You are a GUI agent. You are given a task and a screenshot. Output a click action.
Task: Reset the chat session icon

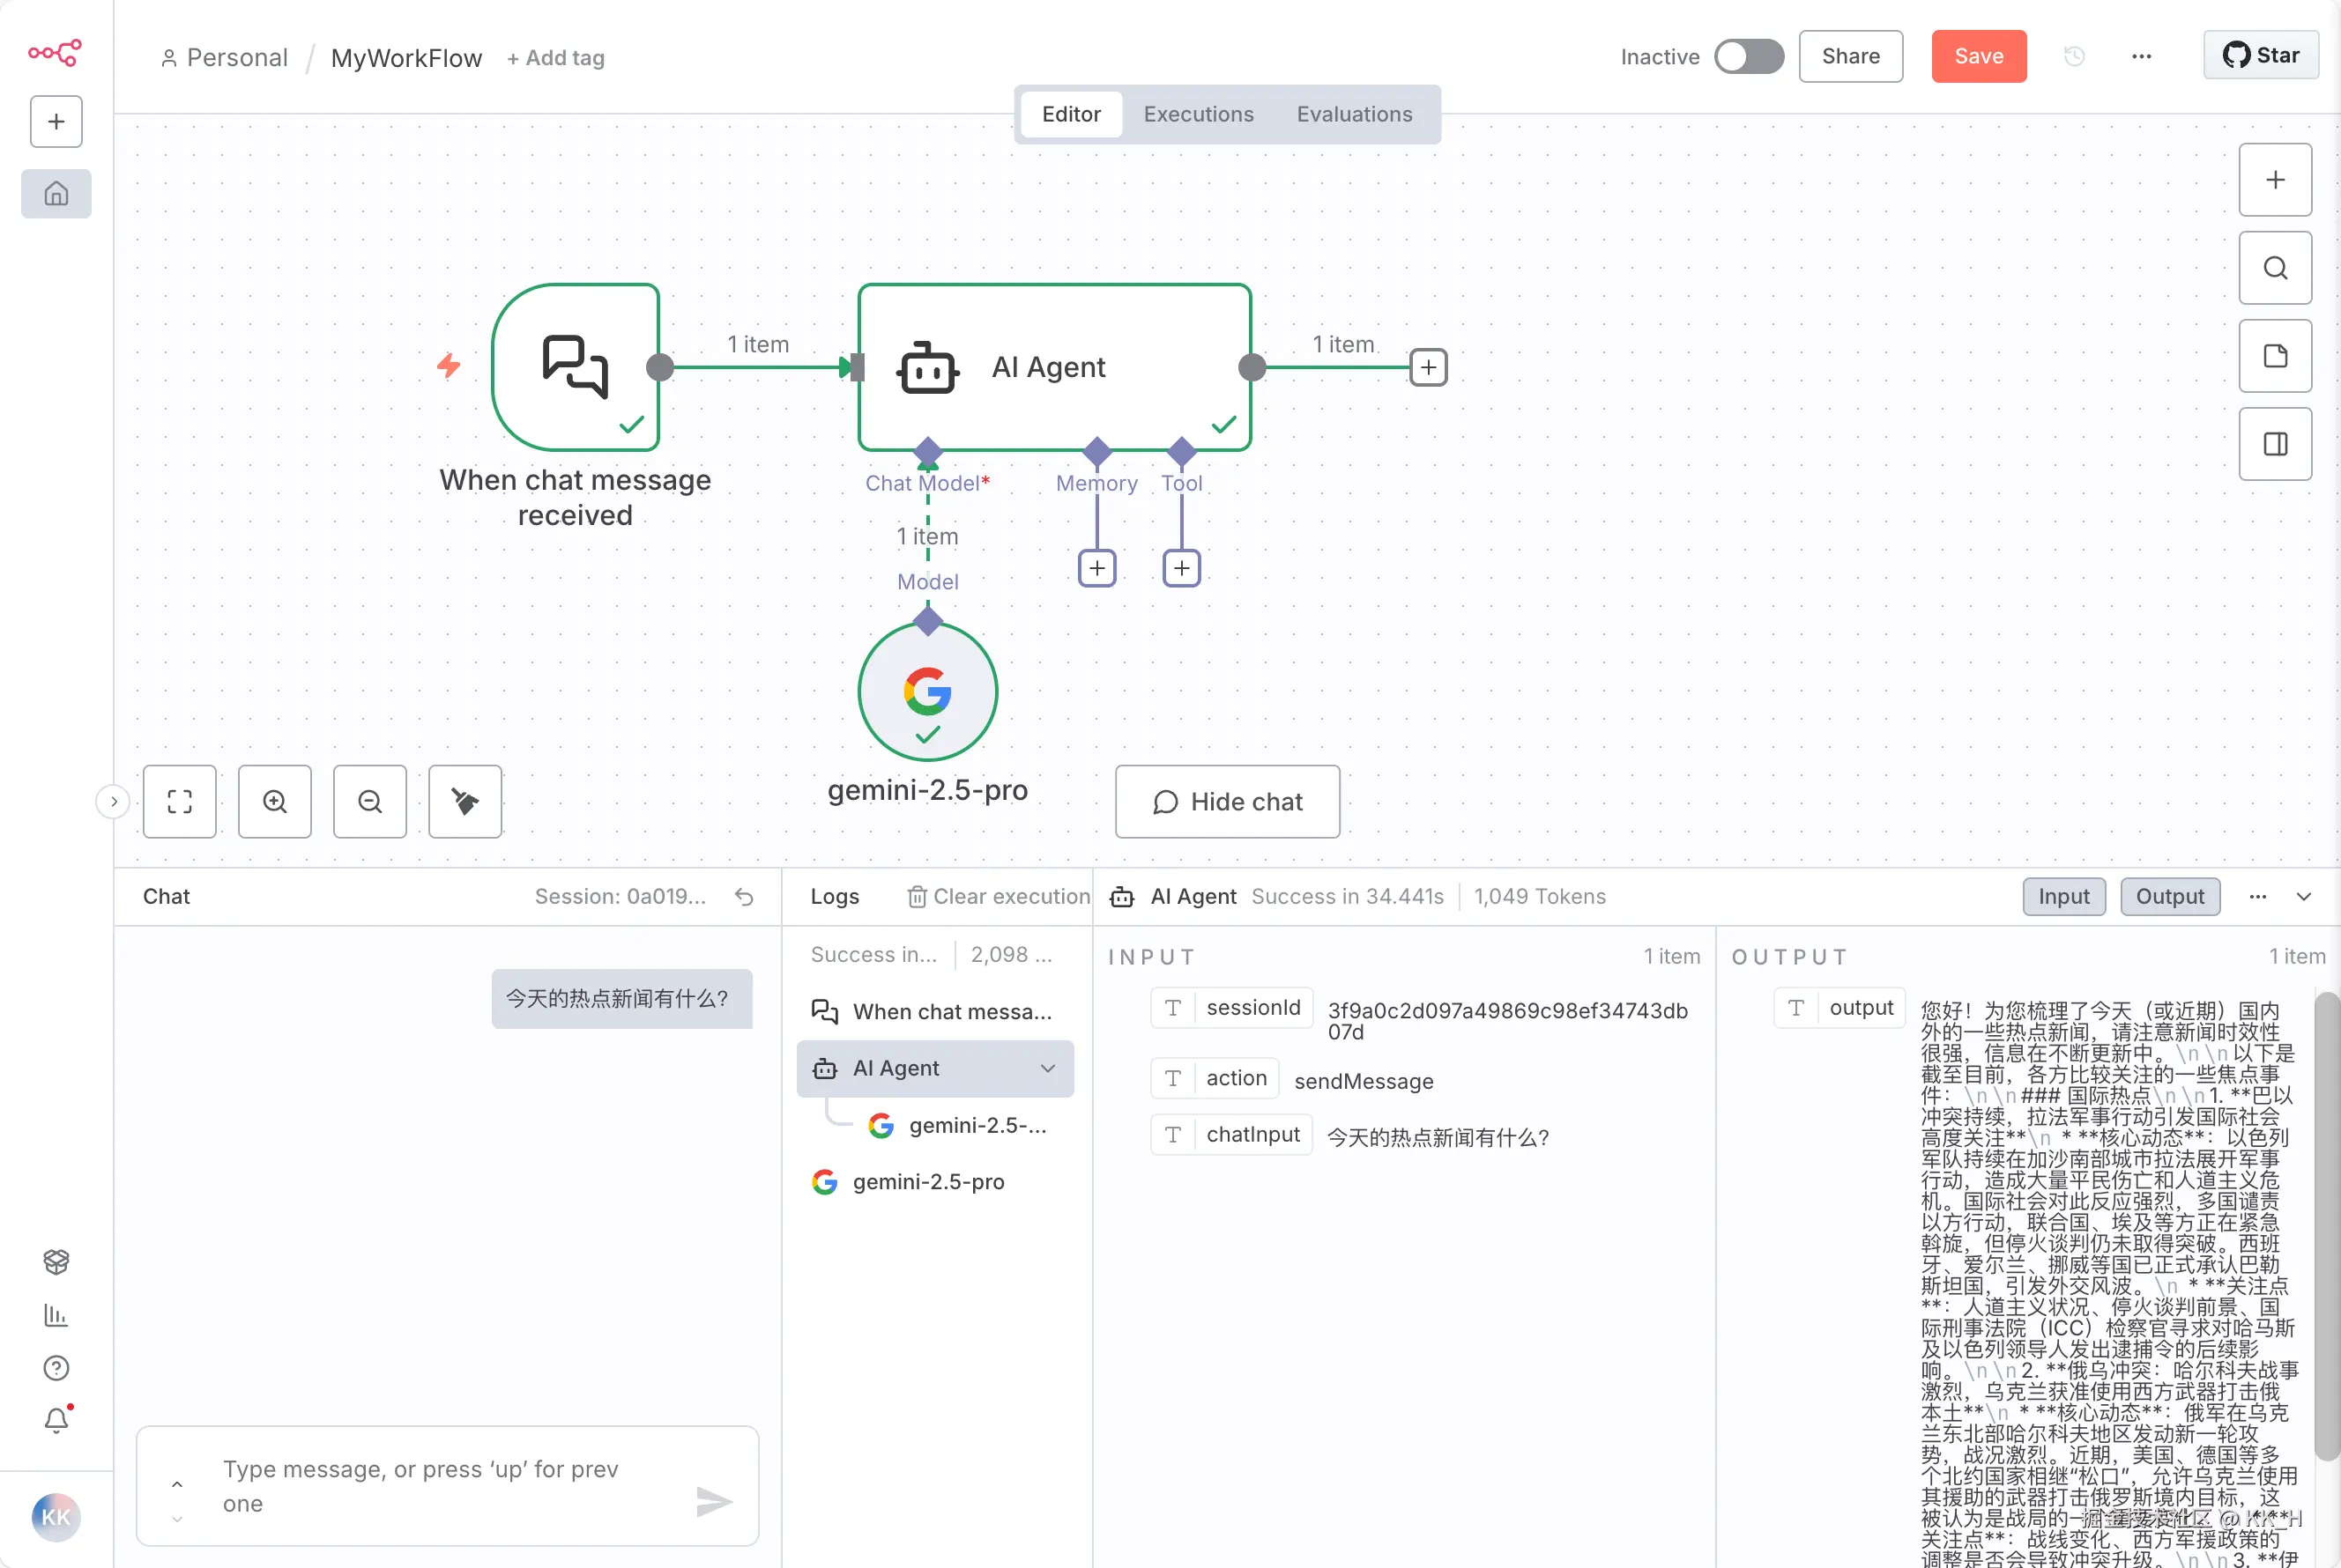(x=744, y=897)
